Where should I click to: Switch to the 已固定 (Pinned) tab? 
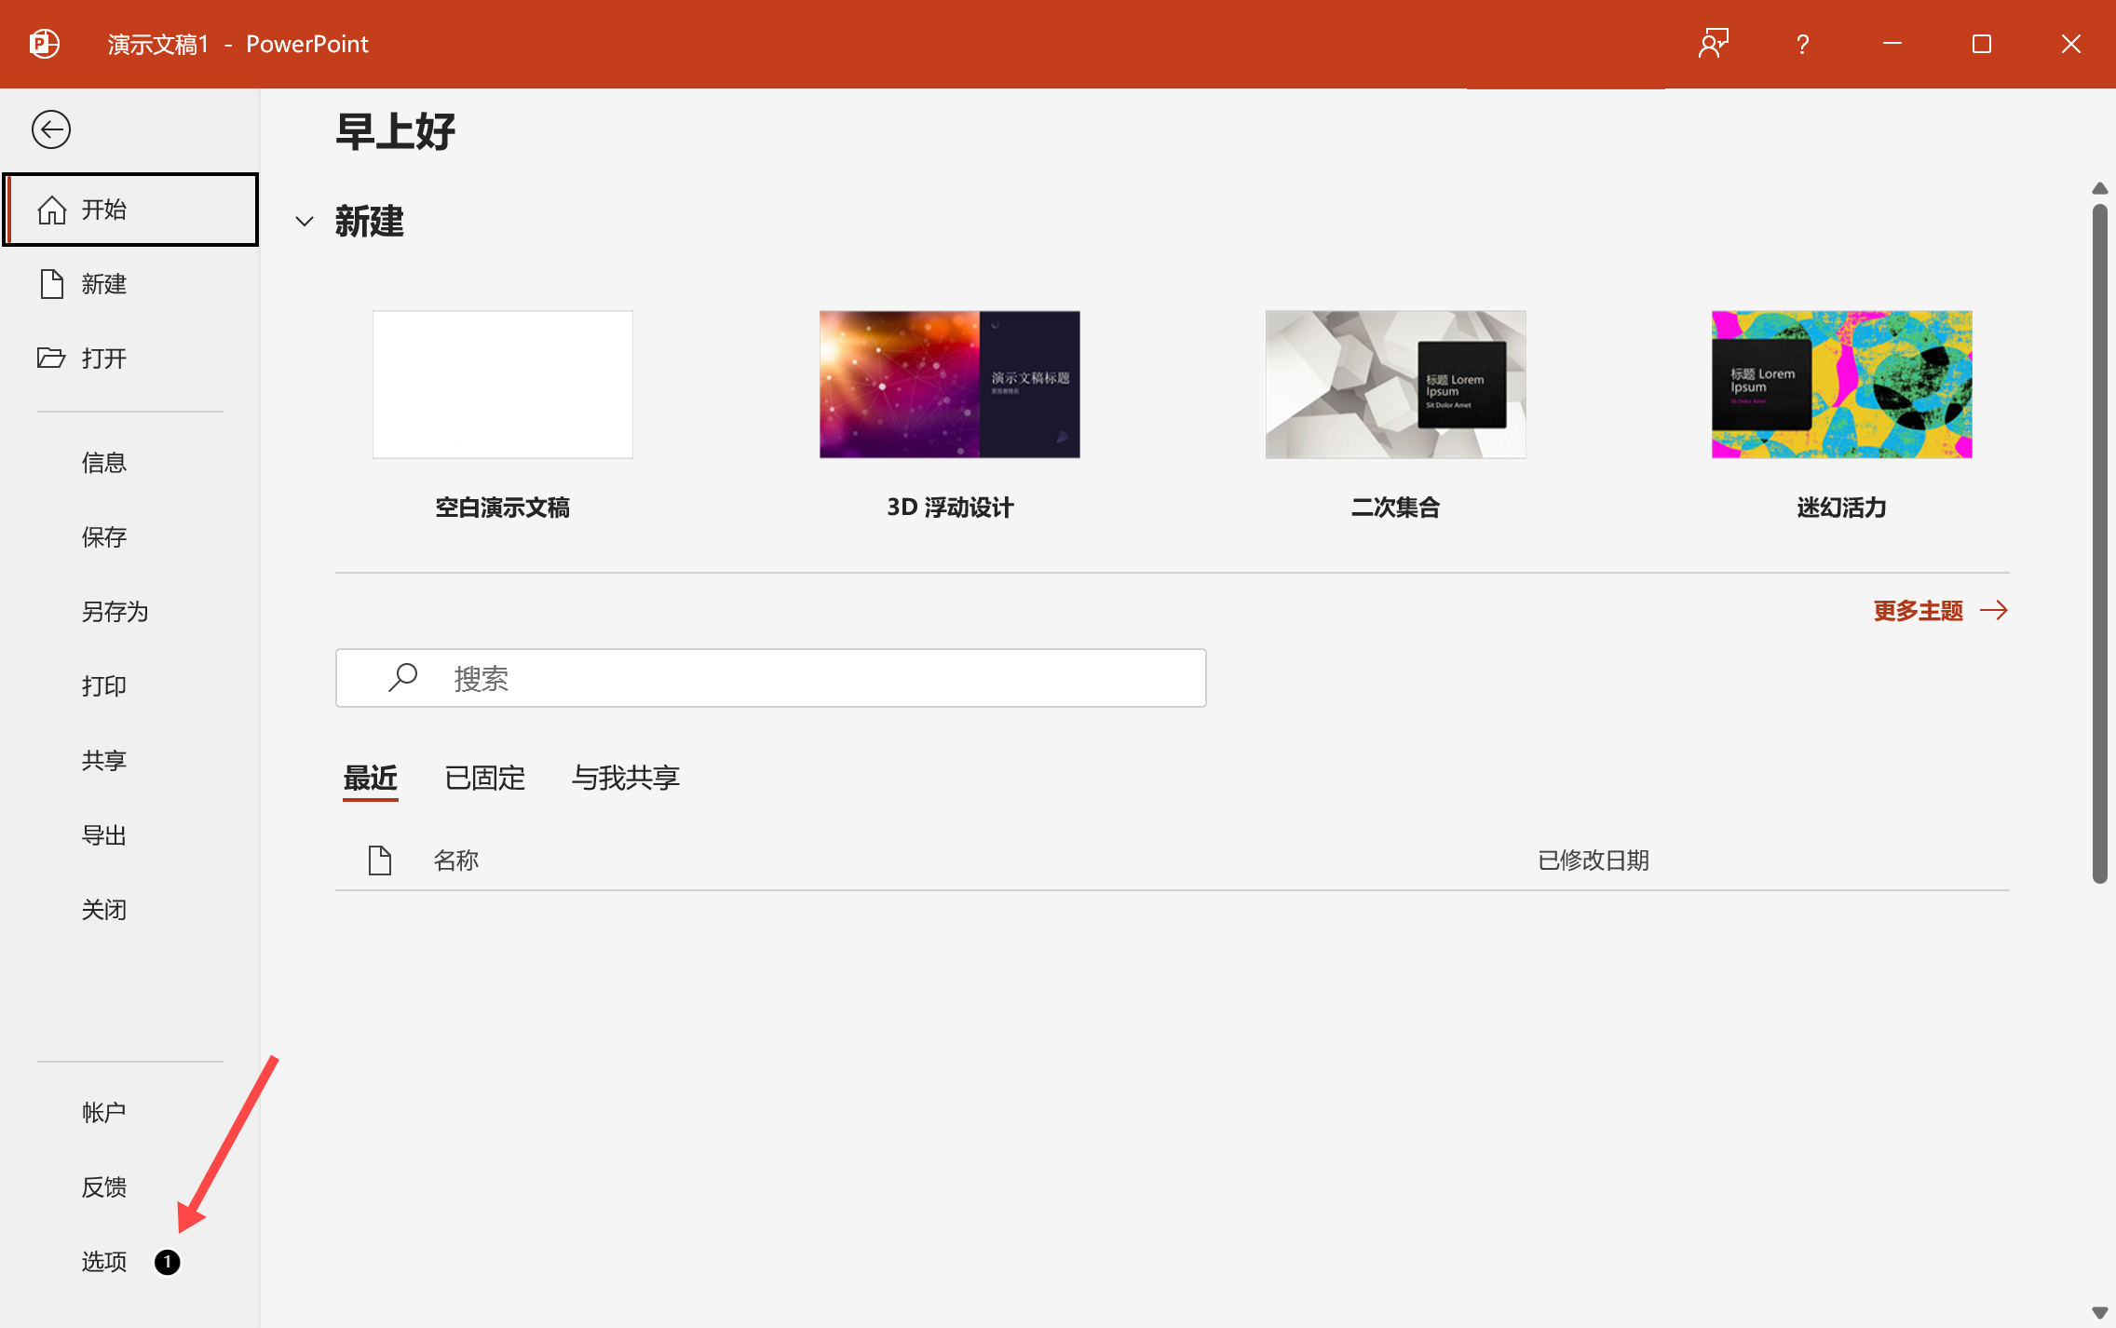484,779
